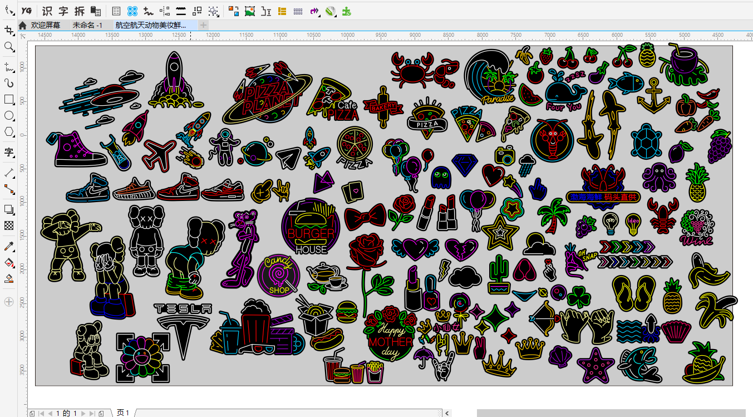Click the orange-blue squares replace icon
The width and height of the screenshot is (753, 417).
tap(234, 11)
